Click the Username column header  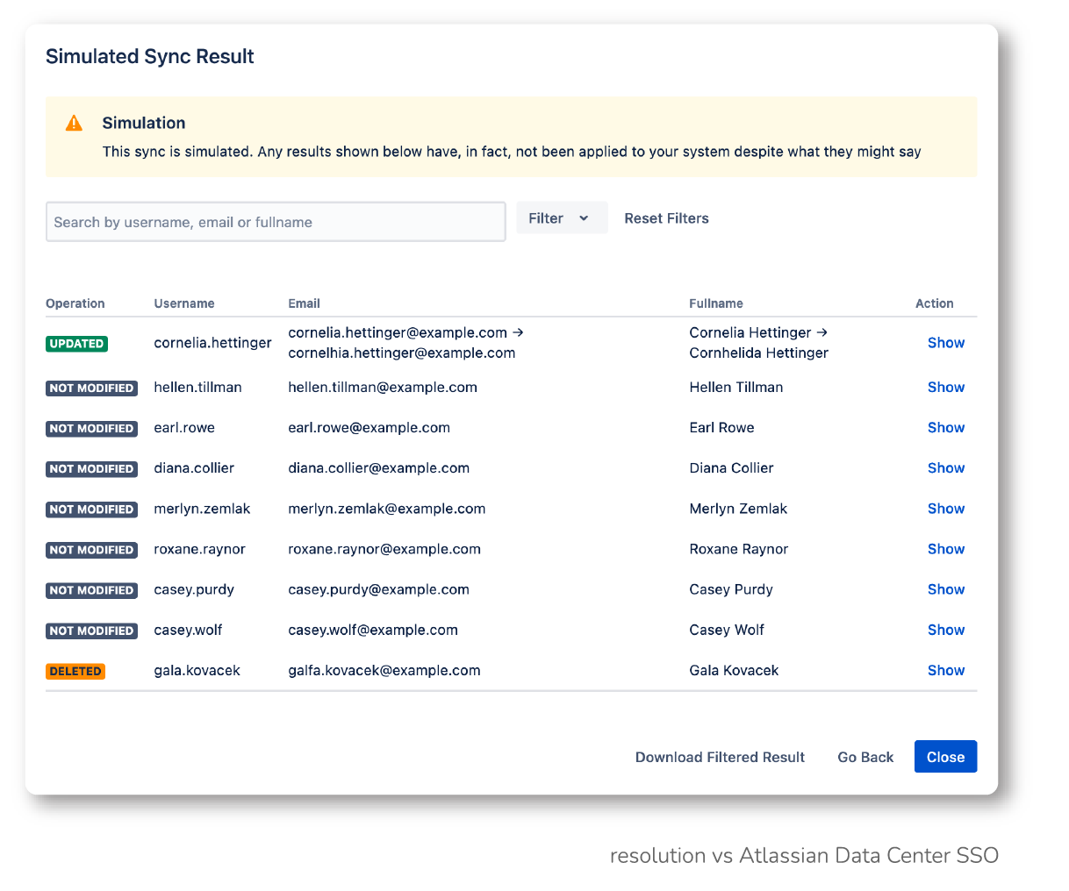click(184, 303)
